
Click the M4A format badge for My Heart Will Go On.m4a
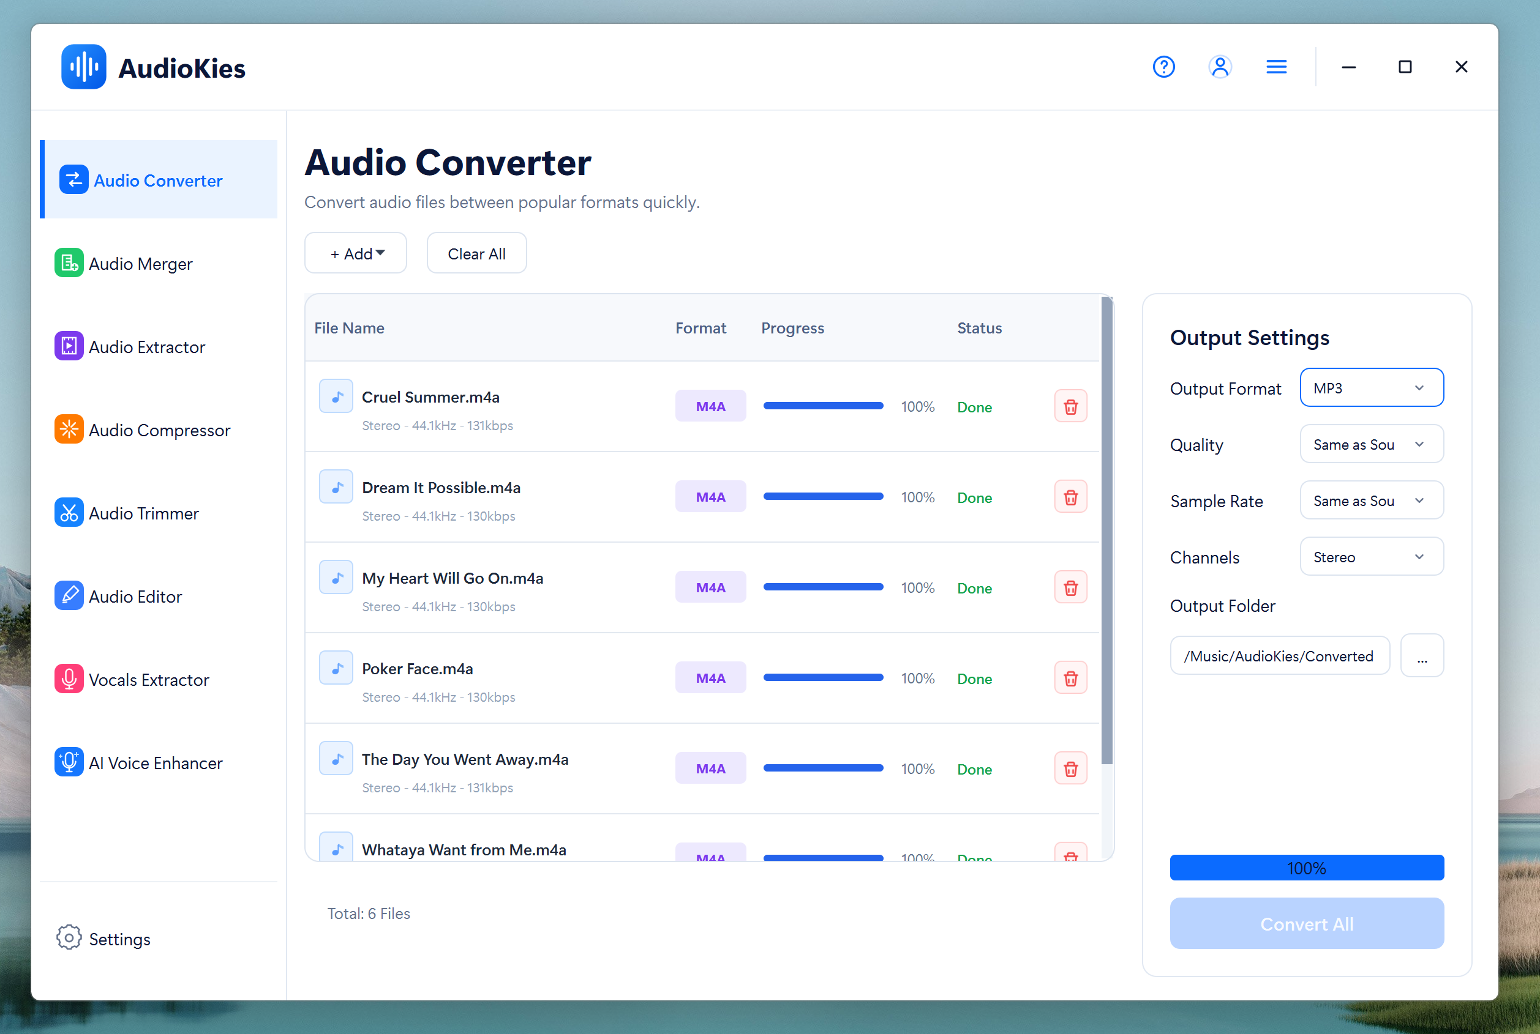coord(710,587)
